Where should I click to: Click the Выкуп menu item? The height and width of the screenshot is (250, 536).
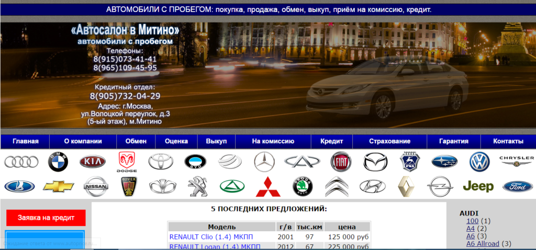[216, 141]
